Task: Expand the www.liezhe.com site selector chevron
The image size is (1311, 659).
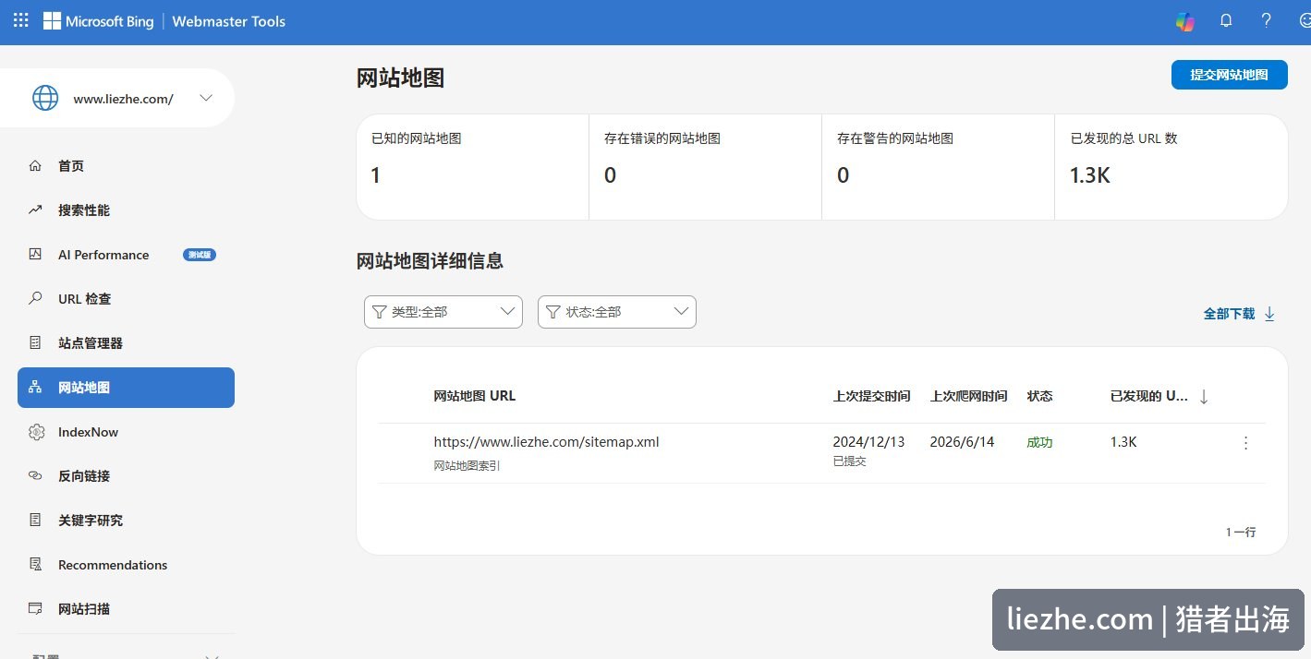Action: [x=206, y=98]
